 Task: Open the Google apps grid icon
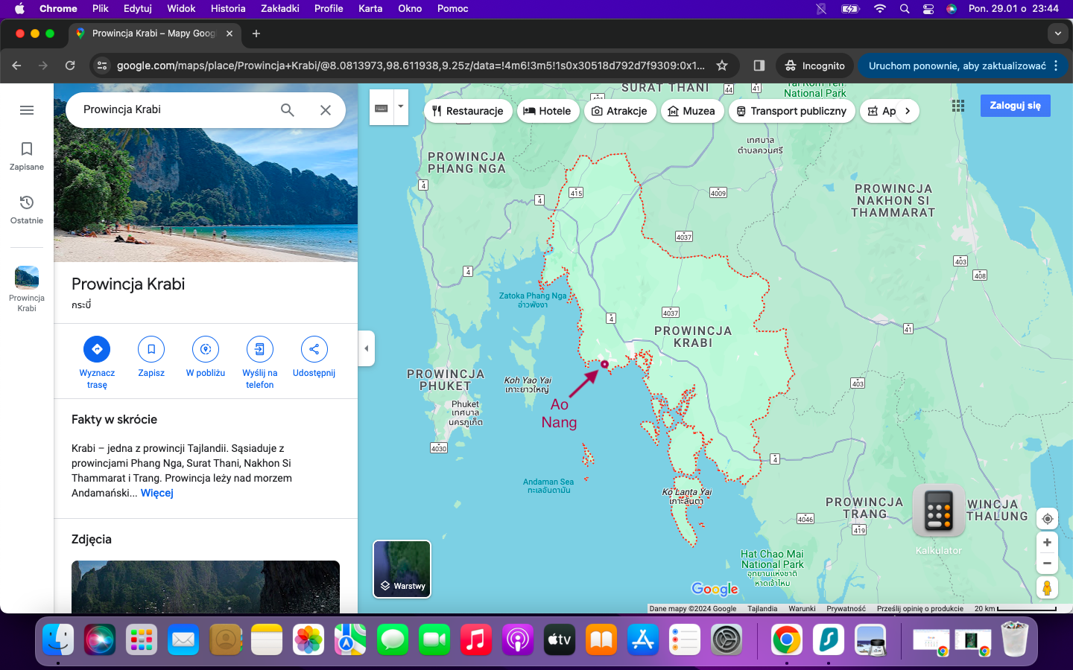pos(958,106)
